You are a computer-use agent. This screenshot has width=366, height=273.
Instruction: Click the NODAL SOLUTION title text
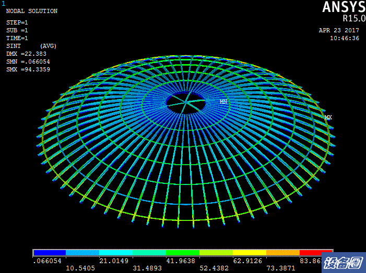pos(31,11)
